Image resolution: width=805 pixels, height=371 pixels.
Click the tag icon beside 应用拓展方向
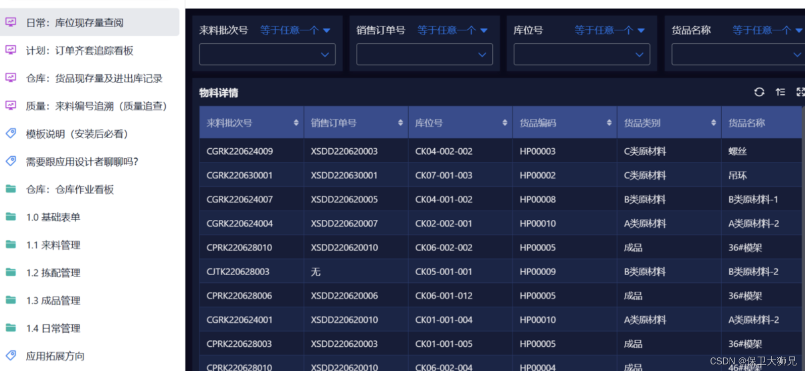(x=11, y=355)
